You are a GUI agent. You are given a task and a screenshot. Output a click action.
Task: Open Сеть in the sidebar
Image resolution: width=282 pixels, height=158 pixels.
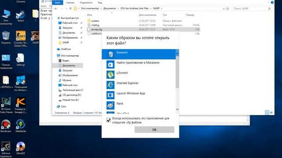point(63,106)
